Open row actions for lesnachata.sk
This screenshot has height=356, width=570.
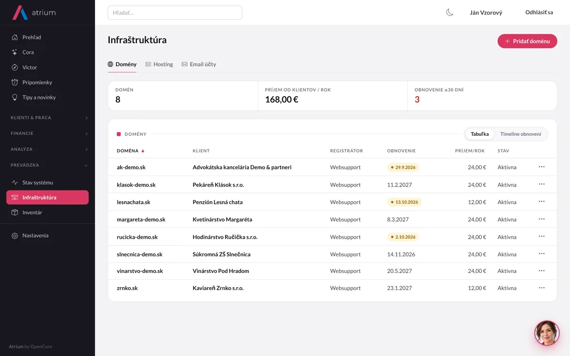[x=541, y=202]
